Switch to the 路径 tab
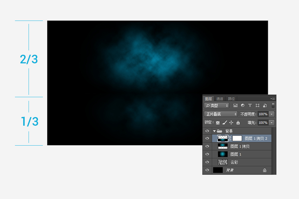 coord(231,99)
